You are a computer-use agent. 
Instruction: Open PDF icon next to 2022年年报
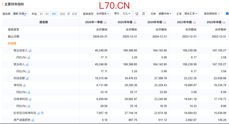point(224,22)
